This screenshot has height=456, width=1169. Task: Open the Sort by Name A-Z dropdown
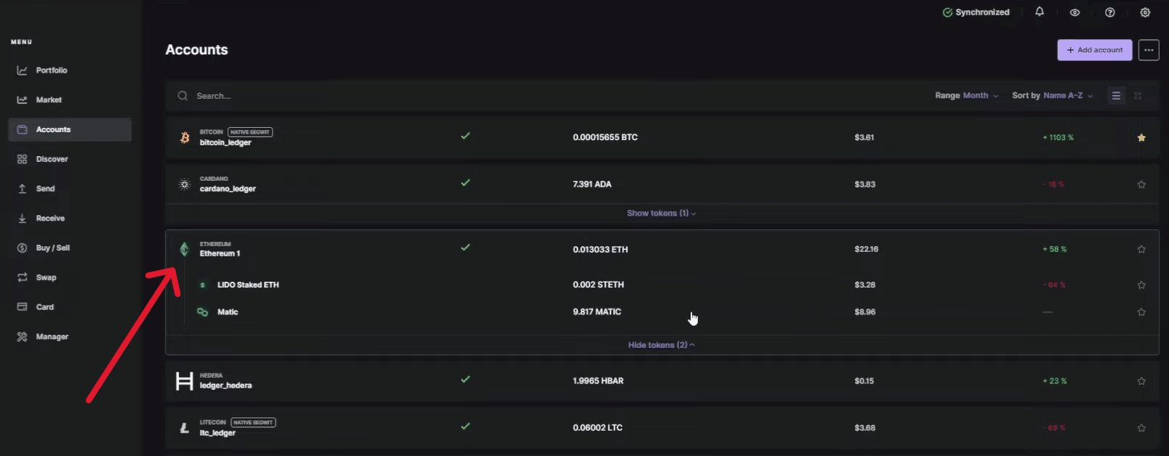(1053, 96)
